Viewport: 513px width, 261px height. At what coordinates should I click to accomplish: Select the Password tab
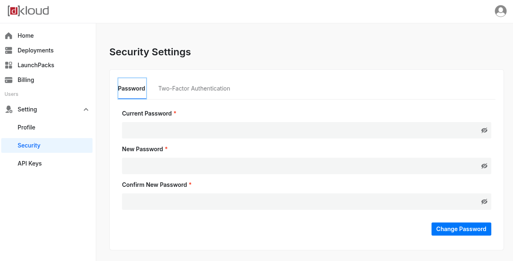coord(132,88)
